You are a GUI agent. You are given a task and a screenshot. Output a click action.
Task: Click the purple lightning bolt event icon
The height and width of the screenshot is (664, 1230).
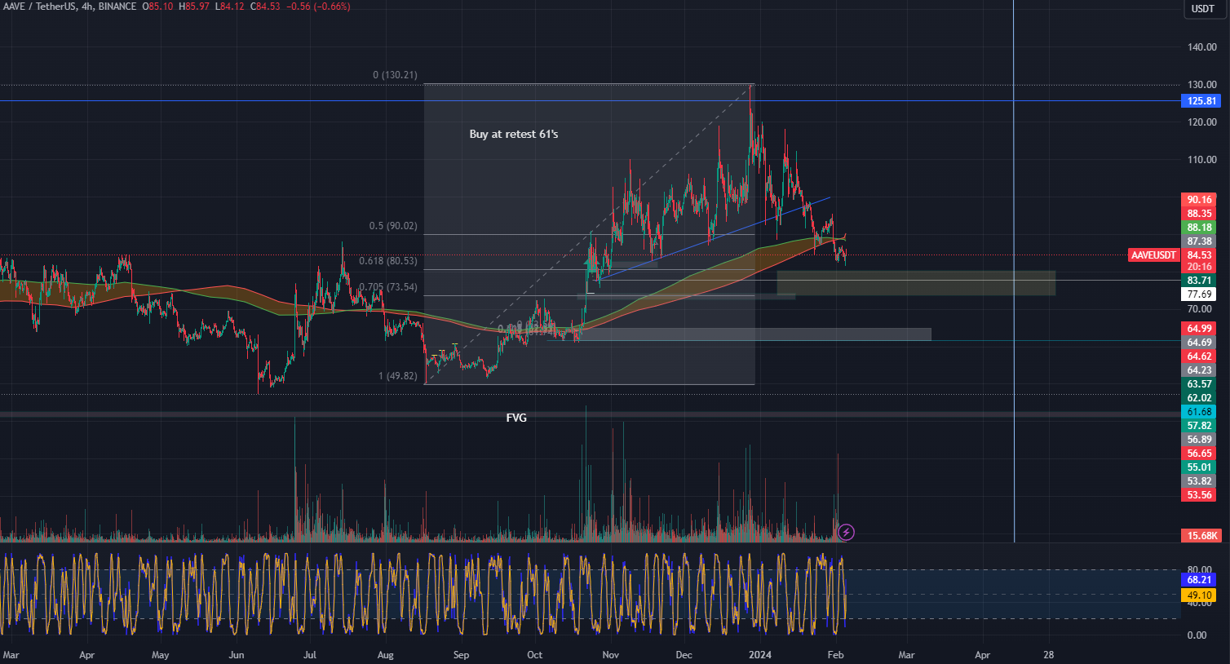click(847, 533)
